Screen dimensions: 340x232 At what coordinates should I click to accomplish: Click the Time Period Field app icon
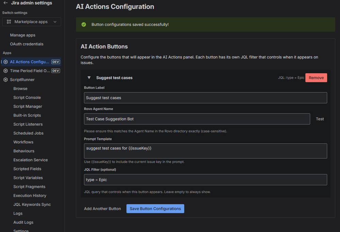pos(5,71)
